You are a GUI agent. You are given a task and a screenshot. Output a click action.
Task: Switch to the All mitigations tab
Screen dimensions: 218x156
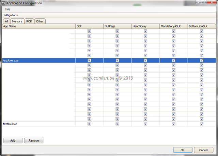click(x=6, y=21)
